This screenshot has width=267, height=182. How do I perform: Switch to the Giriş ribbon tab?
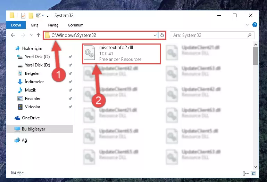(x=34, y=25)
